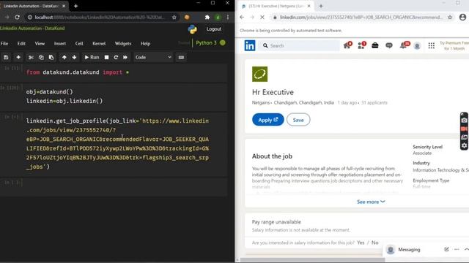
Task: Interrupt the kernel with the stop icon
Action: 106,57
